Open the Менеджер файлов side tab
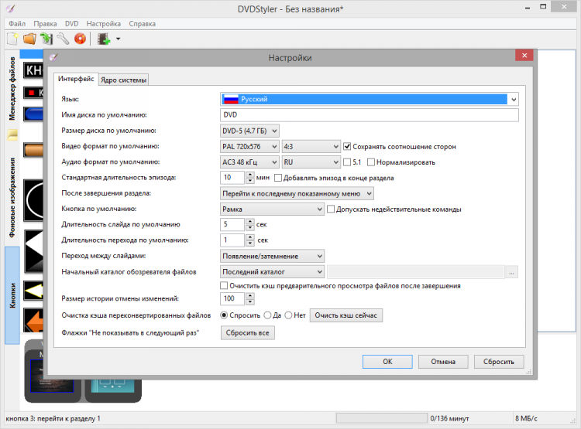The width and height of the screenshot is (581, 429). 12,89
